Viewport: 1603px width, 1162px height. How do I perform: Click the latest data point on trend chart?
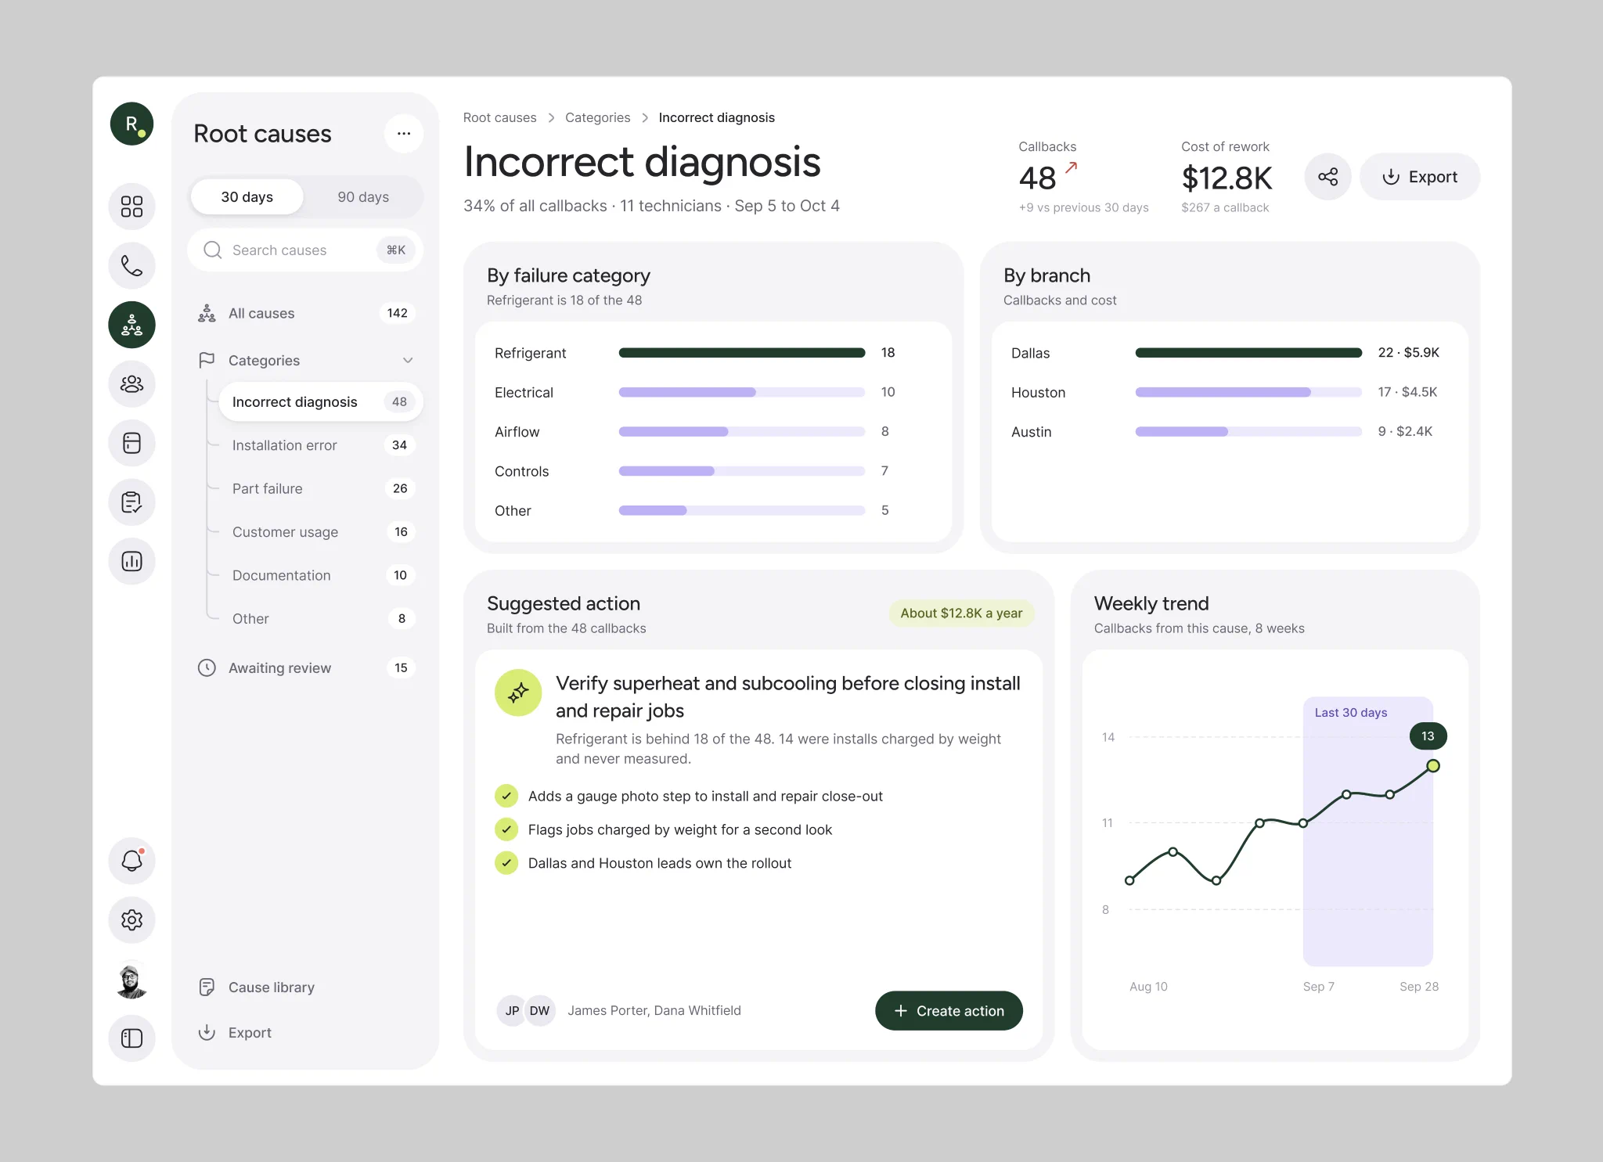click(1432, 766)
